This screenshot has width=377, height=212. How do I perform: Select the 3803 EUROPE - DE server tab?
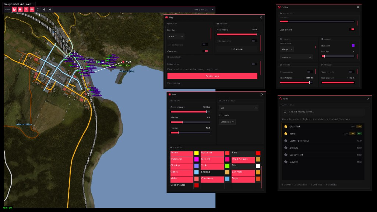coord(18,4)
